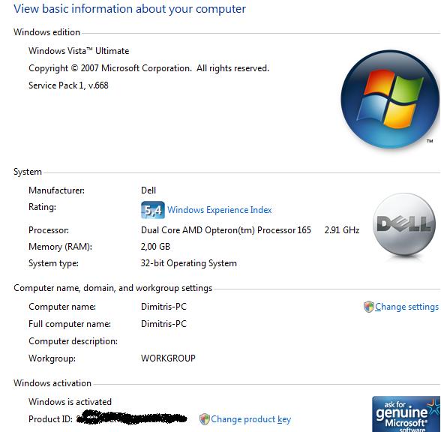Click the Windows Vista orb logo
The height and width of the screenshot is (432, 441).
pos(390,99)
